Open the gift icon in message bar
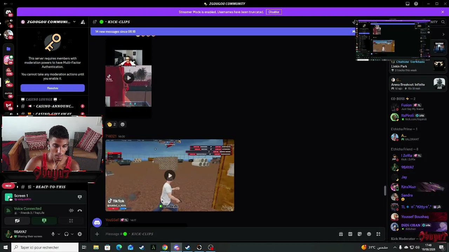449x252 pixels. tap(341, 234)
